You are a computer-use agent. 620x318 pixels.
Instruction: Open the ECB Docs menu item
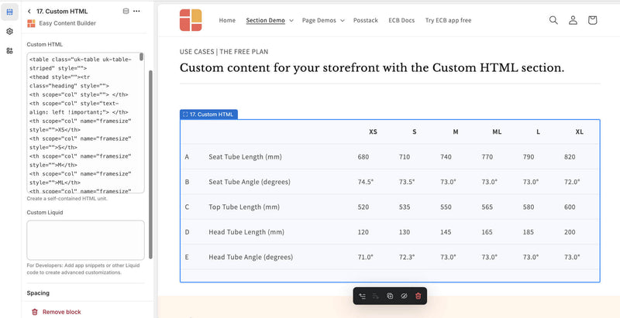tap(401, 20)
